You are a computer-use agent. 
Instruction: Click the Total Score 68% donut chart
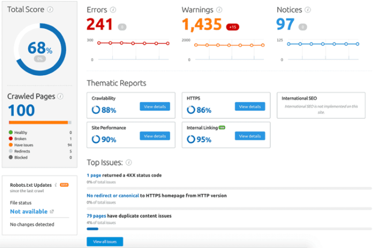(x=40, y=49)
